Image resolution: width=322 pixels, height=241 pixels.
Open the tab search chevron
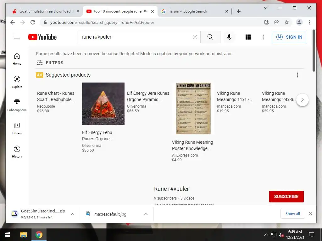265,8
